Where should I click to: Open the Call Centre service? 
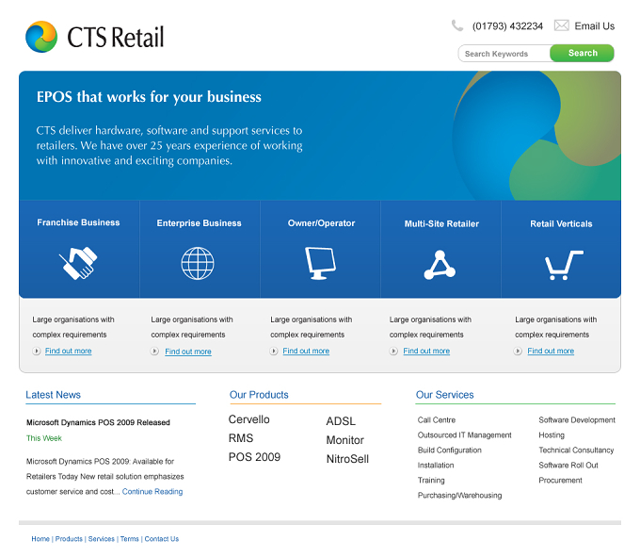click(437, 420)
